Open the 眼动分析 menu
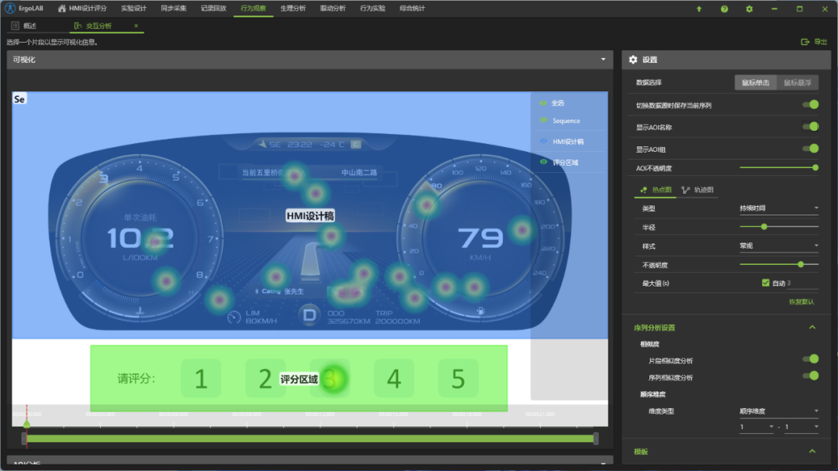This screenshot has height=471, width=838. coord(332,9)
